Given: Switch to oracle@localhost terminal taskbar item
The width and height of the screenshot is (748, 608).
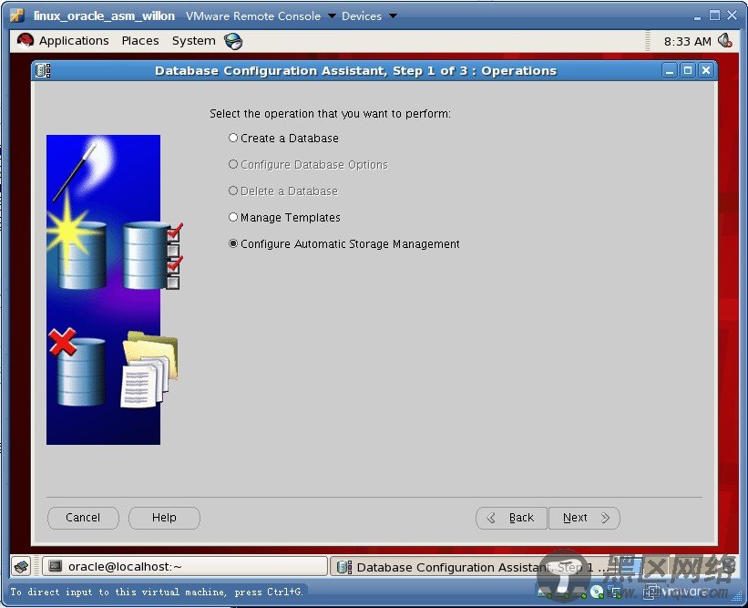Looking at the screenshot, I should [185, 566].
